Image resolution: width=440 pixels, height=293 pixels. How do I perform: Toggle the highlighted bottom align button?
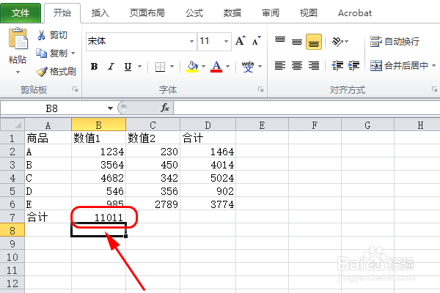[314, 42]
